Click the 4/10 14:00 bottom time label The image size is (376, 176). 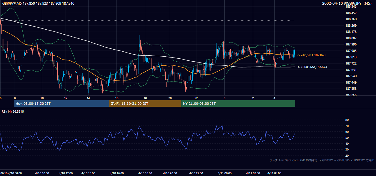coord(88,173)
